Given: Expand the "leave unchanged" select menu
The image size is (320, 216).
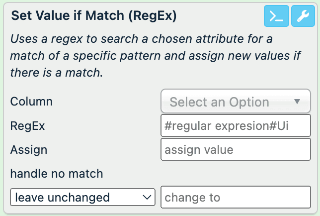Looking at the screenshot, I should tap(82, 197).
